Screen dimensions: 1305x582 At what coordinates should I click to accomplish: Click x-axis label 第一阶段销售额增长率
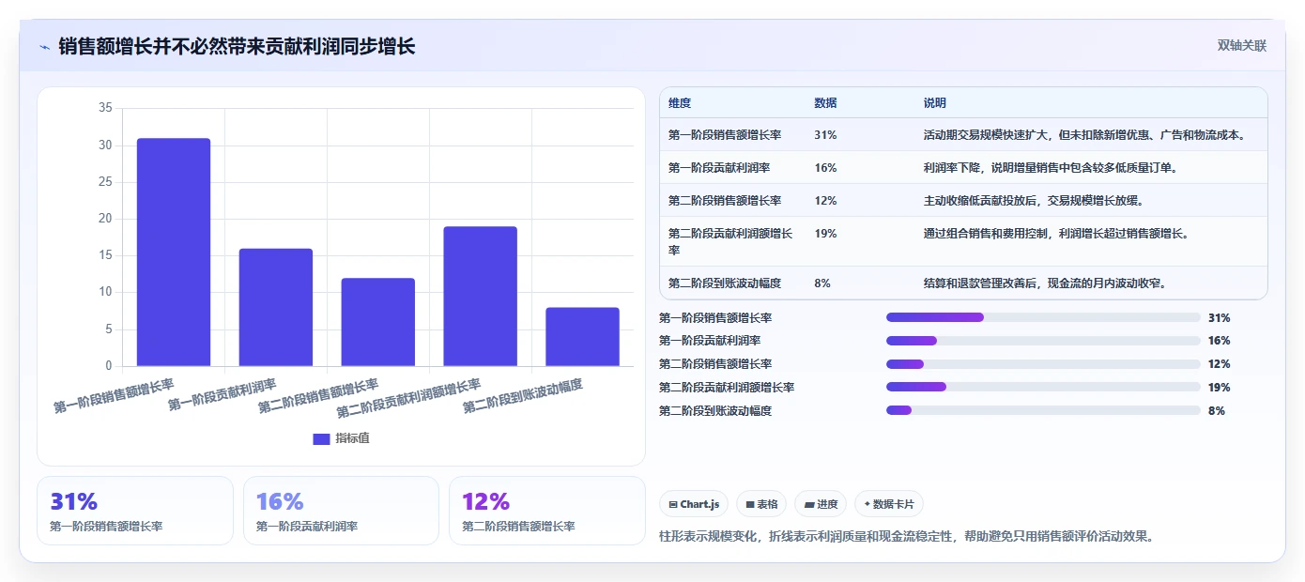pos(114,396)
